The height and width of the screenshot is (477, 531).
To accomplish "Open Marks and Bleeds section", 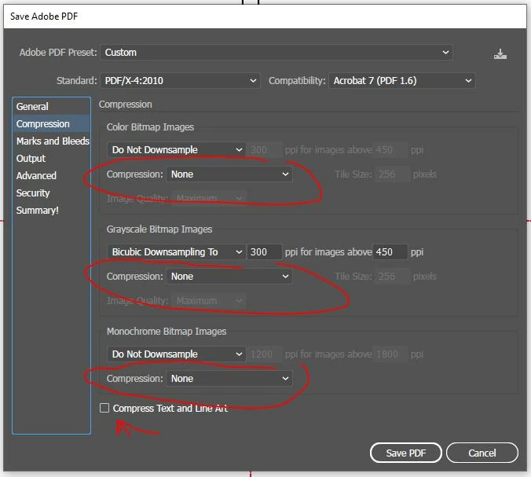I will click(x=51, y=141).
